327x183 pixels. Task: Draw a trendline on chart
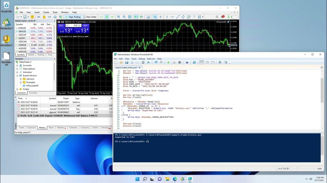178,17
